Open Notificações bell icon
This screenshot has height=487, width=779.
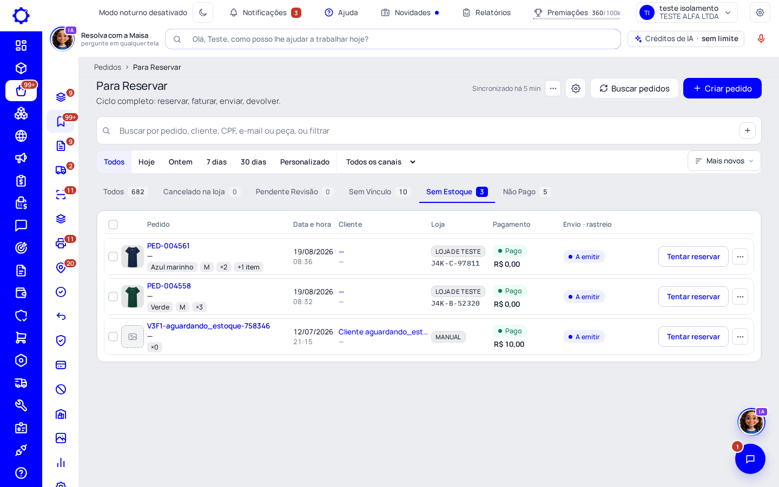click(x=234, y=12)
